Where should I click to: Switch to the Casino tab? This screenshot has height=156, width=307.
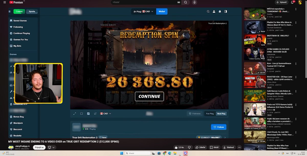19,11
